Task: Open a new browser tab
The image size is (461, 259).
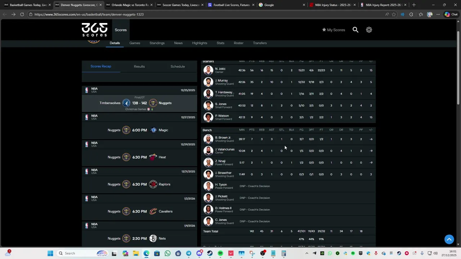Action: (x=414, y=5)
